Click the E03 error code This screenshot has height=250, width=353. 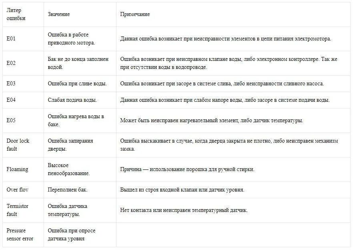[11, 84]
